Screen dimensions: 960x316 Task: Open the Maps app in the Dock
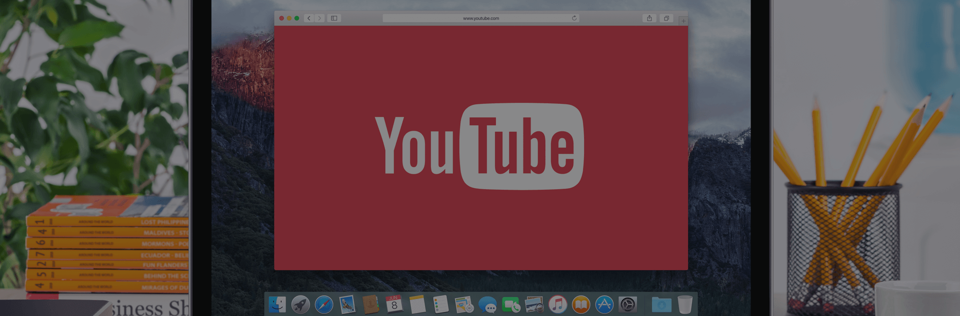tap(464, 305)
